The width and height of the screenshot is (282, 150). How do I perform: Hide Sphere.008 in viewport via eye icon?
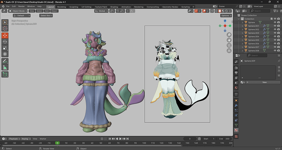click(275, 51)
